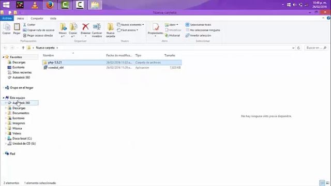The image size is (331, 186).
Task: Open Firefox from the taskbar
Action: [50, 5]
